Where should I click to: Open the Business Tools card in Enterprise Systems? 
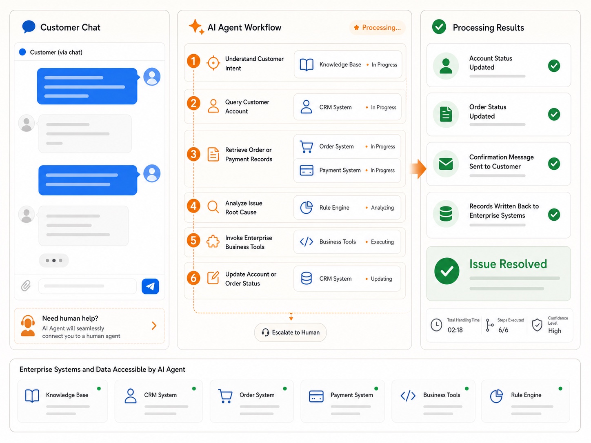[x=433, y=401]
